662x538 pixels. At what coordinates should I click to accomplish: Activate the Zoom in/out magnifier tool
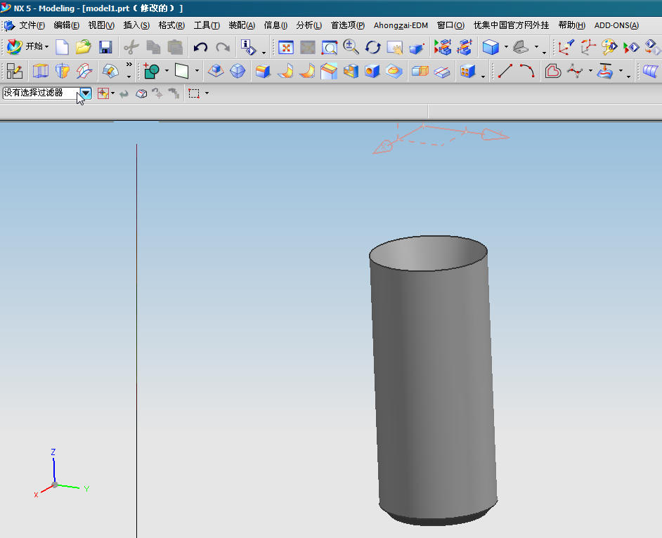[351, 47]
